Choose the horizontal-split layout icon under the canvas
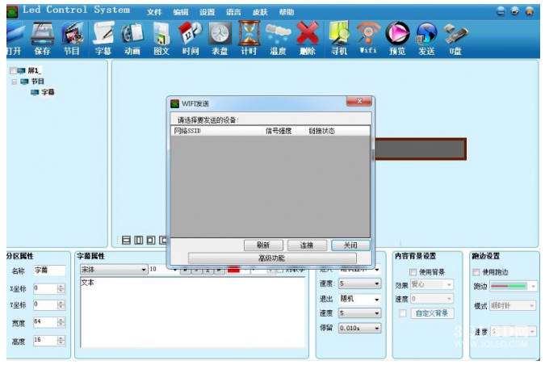The width and height of the screenshot is (545, 365). 126,240
